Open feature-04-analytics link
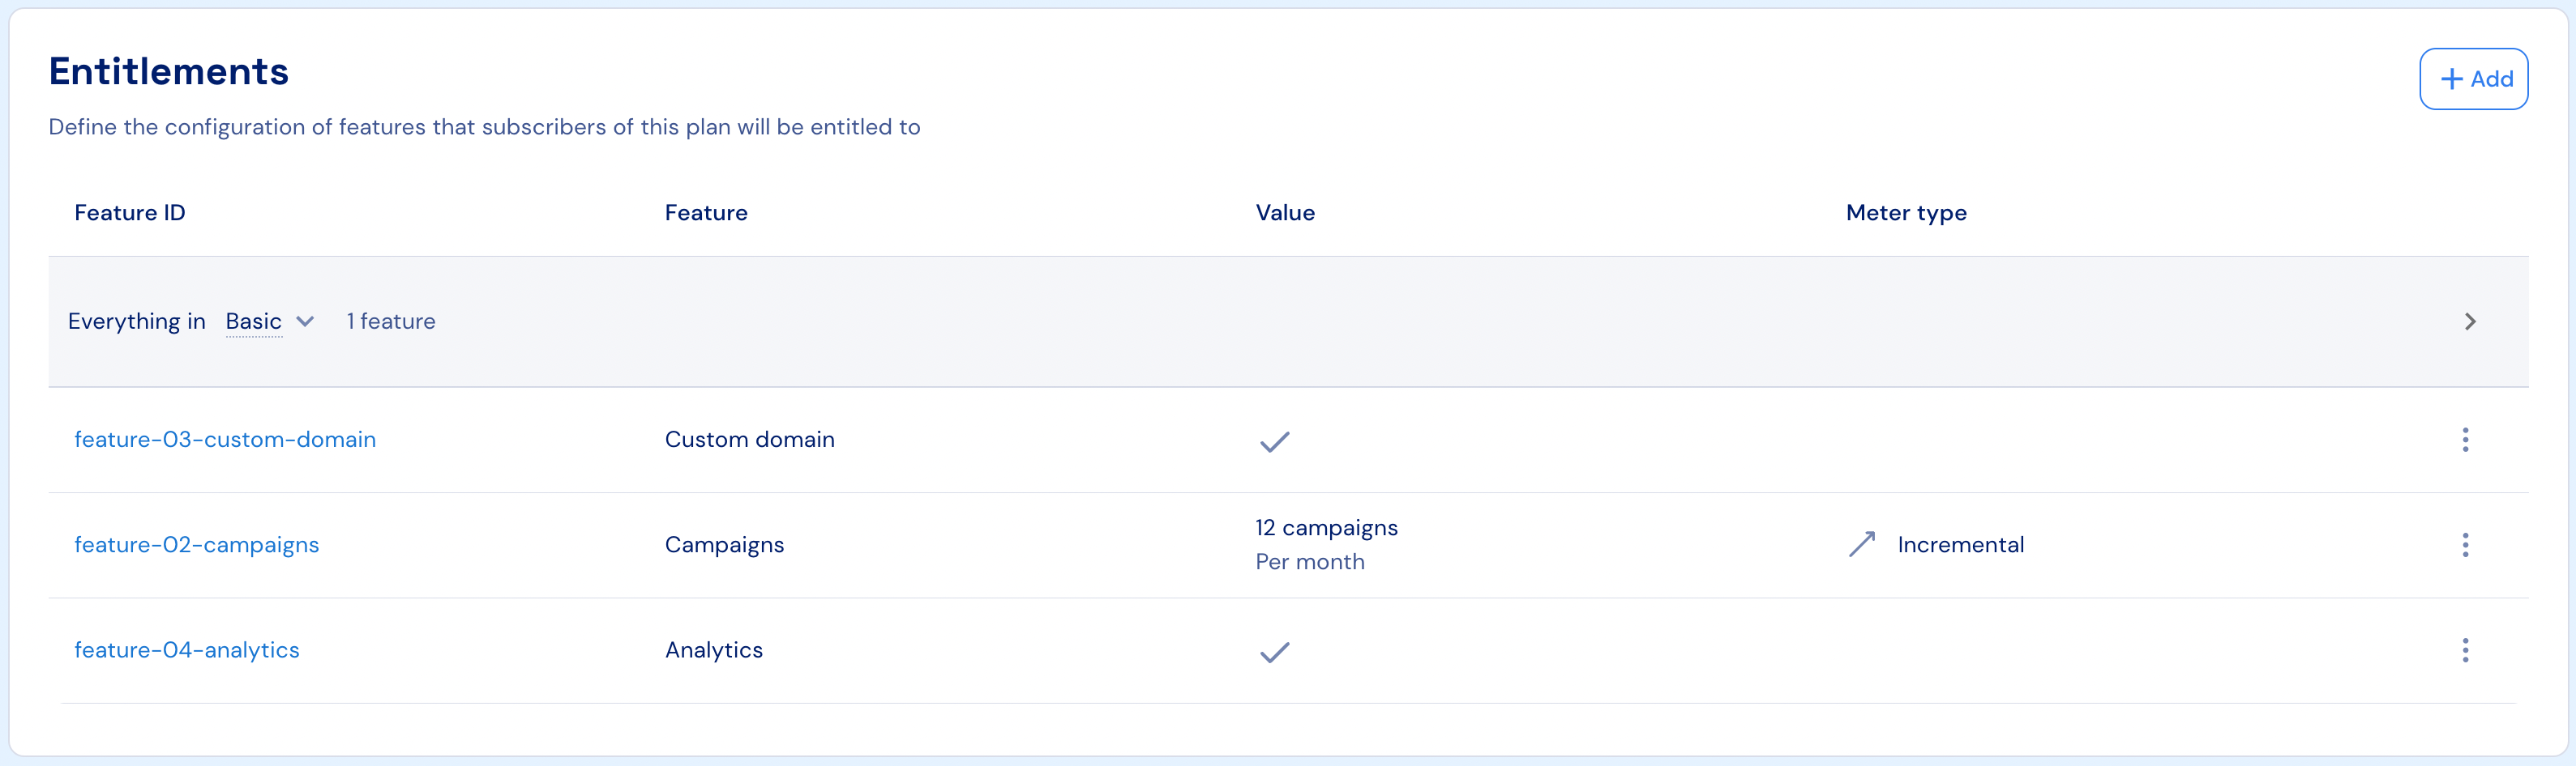 pyautogui.click(x=187, y=650)
